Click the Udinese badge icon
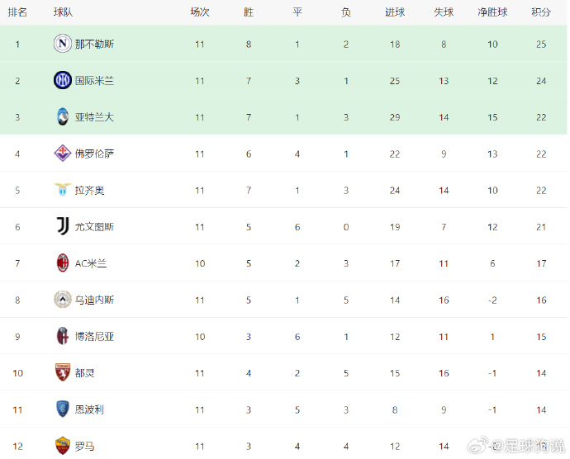 click(63, 300)
